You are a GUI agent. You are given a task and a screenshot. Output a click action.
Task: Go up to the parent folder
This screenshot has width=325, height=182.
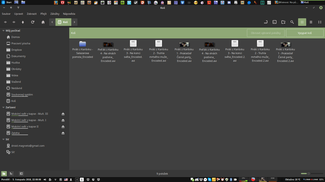click(x=23, y=22)
